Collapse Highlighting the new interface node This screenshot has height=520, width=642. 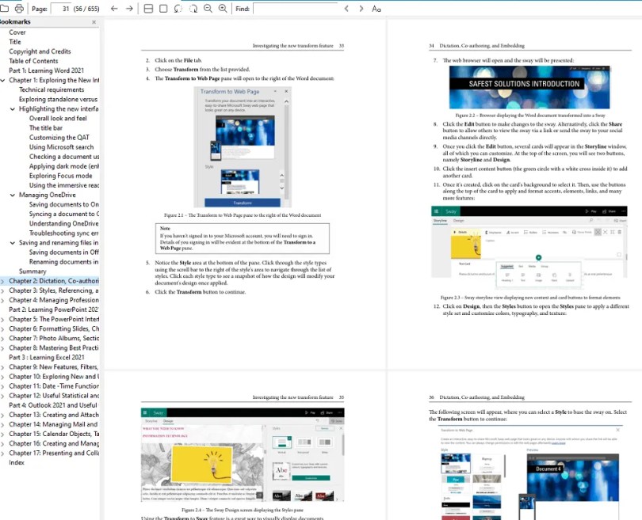[x=12, y=108]
